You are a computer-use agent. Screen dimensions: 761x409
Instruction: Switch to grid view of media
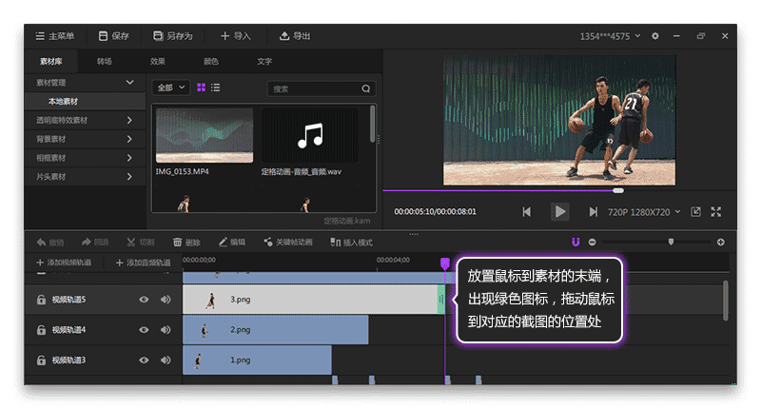point(201,88)
